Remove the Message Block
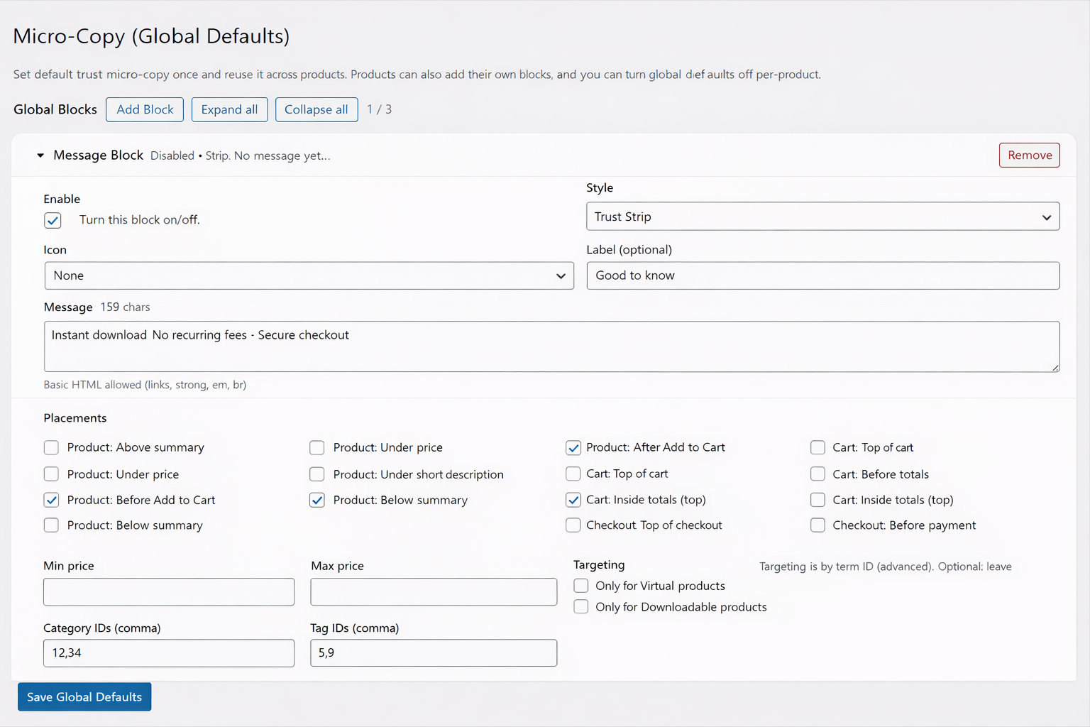 (x=1029, y=155)
